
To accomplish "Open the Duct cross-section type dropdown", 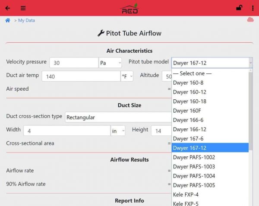I will pos(118,117).
